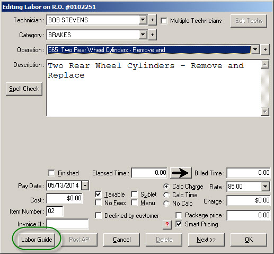
Task: Enable the Multiple Technicians checkbox
Action: (164, 21)
